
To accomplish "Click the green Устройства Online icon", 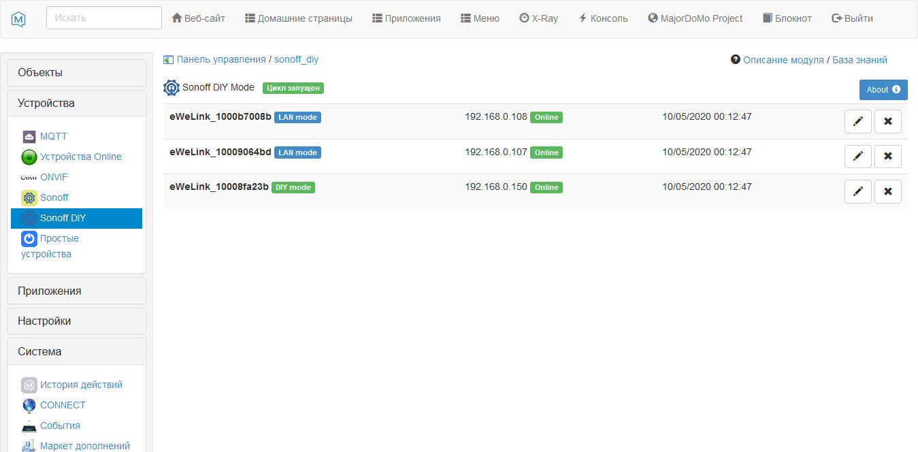I will pyautogui.click(x=29, y=157).
